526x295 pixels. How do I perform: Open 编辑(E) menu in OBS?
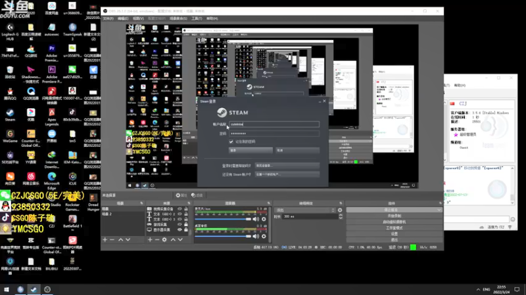tap(123, 18)
